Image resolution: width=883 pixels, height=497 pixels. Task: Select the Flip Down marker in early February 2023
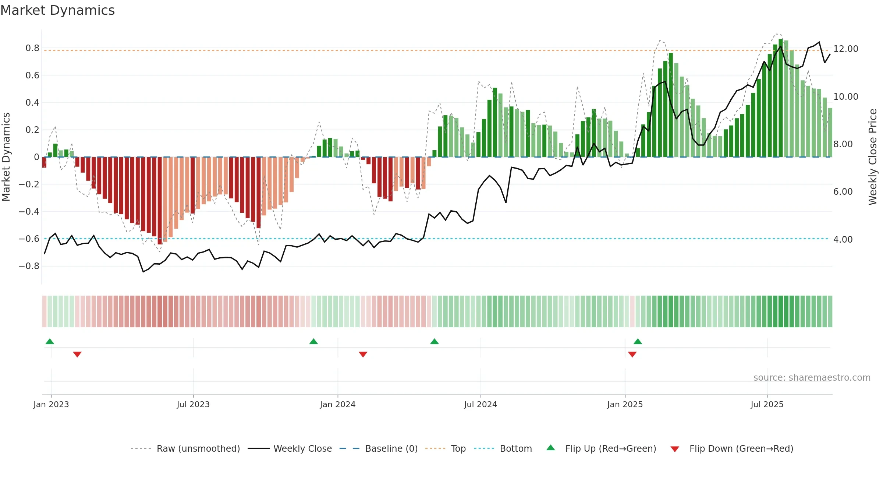77,354
